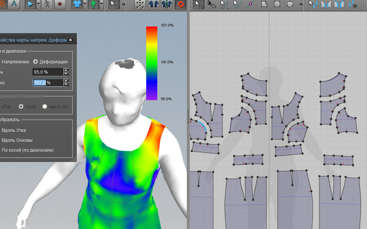Select the Ellipse pattern tool
The width and height of the screenshot is (367, 229).
[x=290, y=4]
